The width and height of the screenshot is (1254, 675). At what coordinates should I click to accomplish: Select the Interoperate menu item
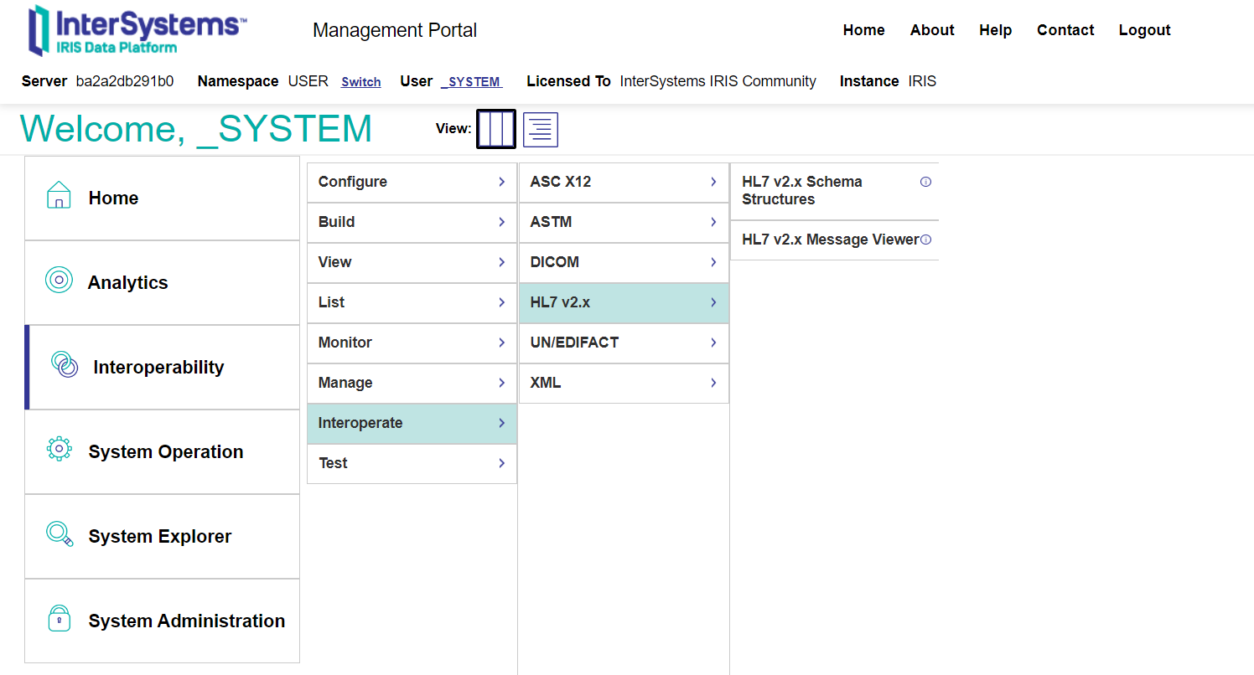click(412, 423)
